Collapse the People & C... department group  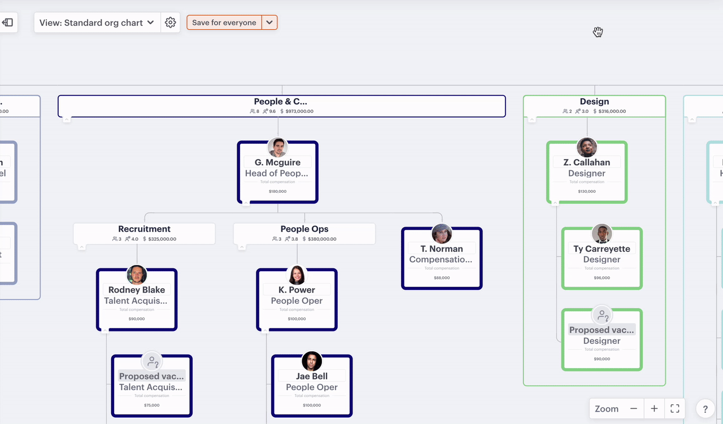pos(67,120)
